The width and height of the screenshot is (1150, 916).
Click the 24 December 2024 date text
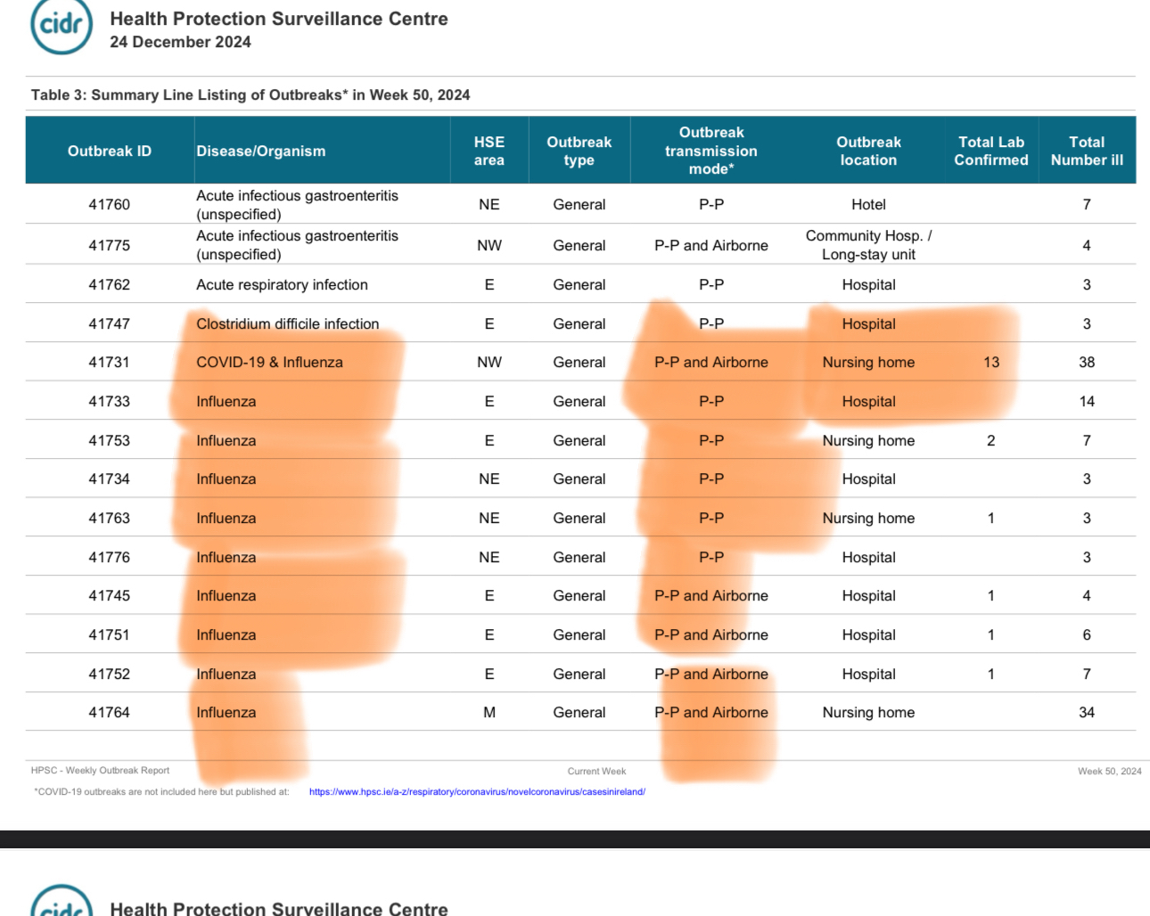pyautogui.click(x=180, y=42)
